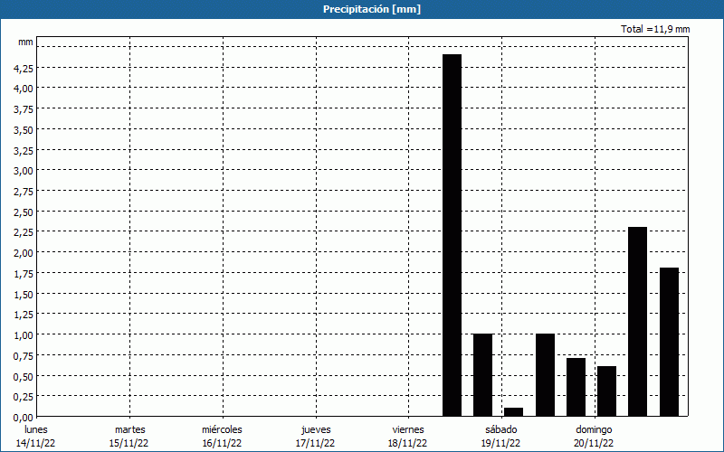Click the "2,25" y-axis value
Screen dimensions: 724x452
(24, 232)
